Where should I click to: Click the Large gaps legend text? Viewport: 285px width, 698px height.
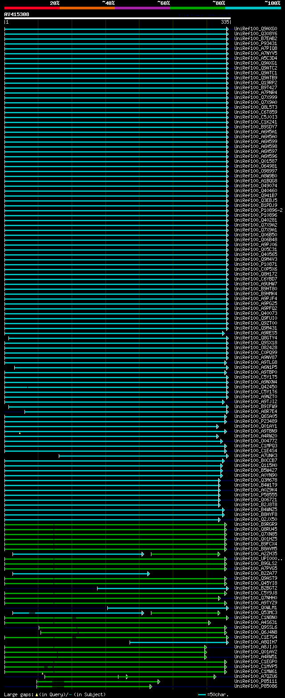pos(55,694)
